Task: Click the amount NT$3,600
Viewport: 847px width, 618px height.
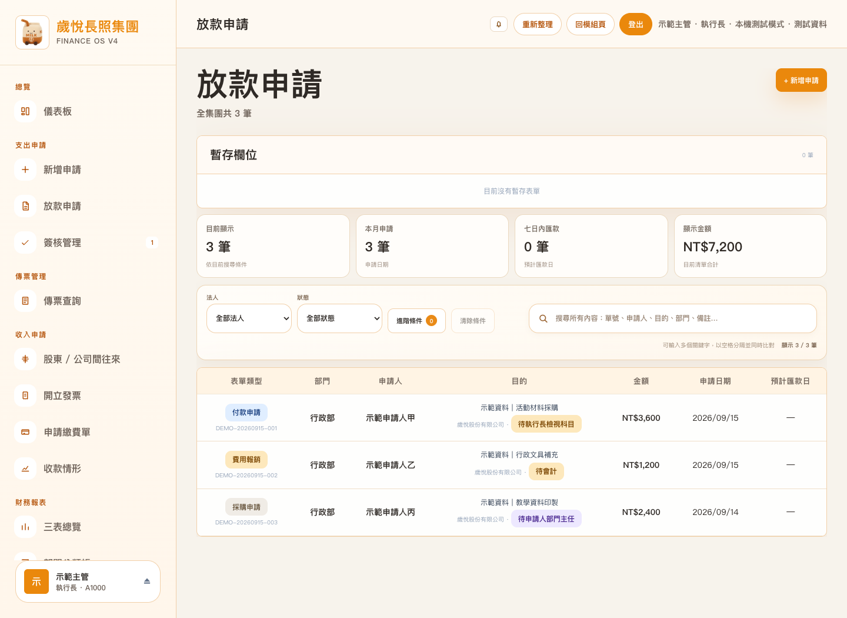Action: (x=641, y=418)
